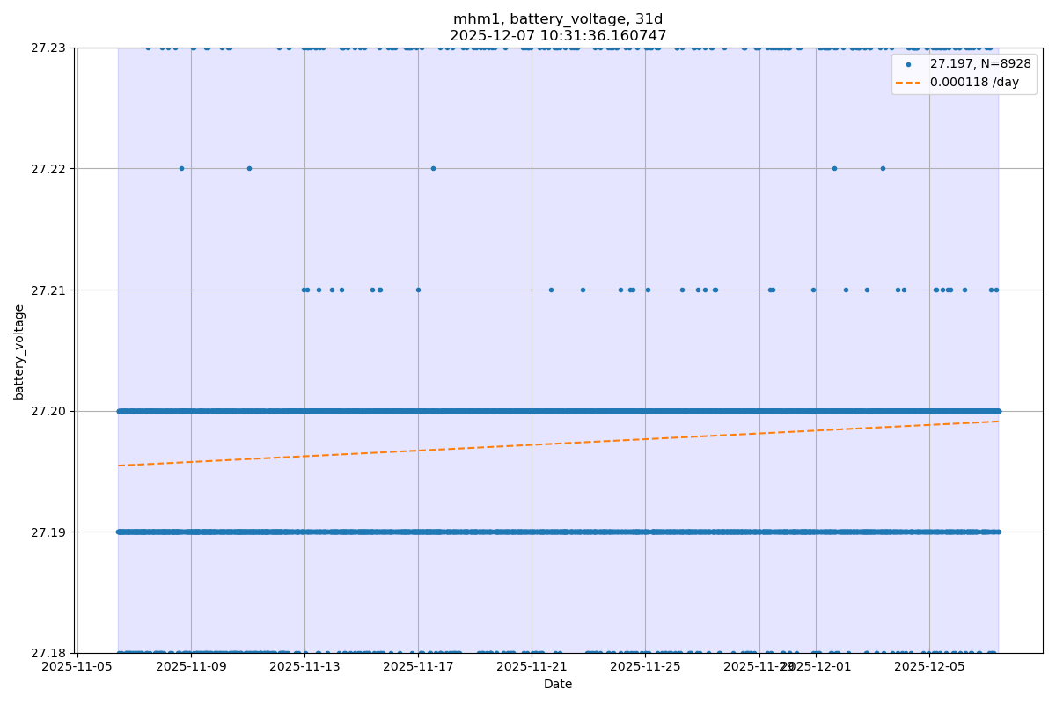Click the 2025-11-21 x-axis tick label
This screenshot has width=1056, height=704.
click(x=532, y=667)
